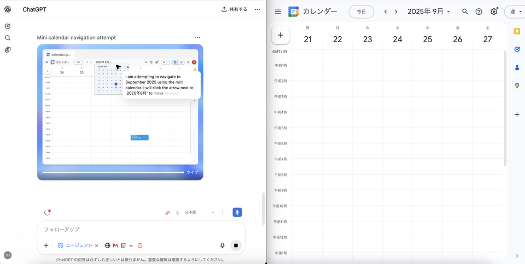Open Google Tasks in the Calendar side panel
The image size is (525, 264).
pyautogui.click(x=517, y=49)
